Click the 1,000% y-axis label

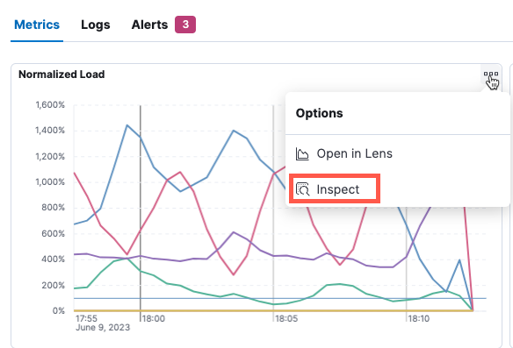[x=50, y=181]
